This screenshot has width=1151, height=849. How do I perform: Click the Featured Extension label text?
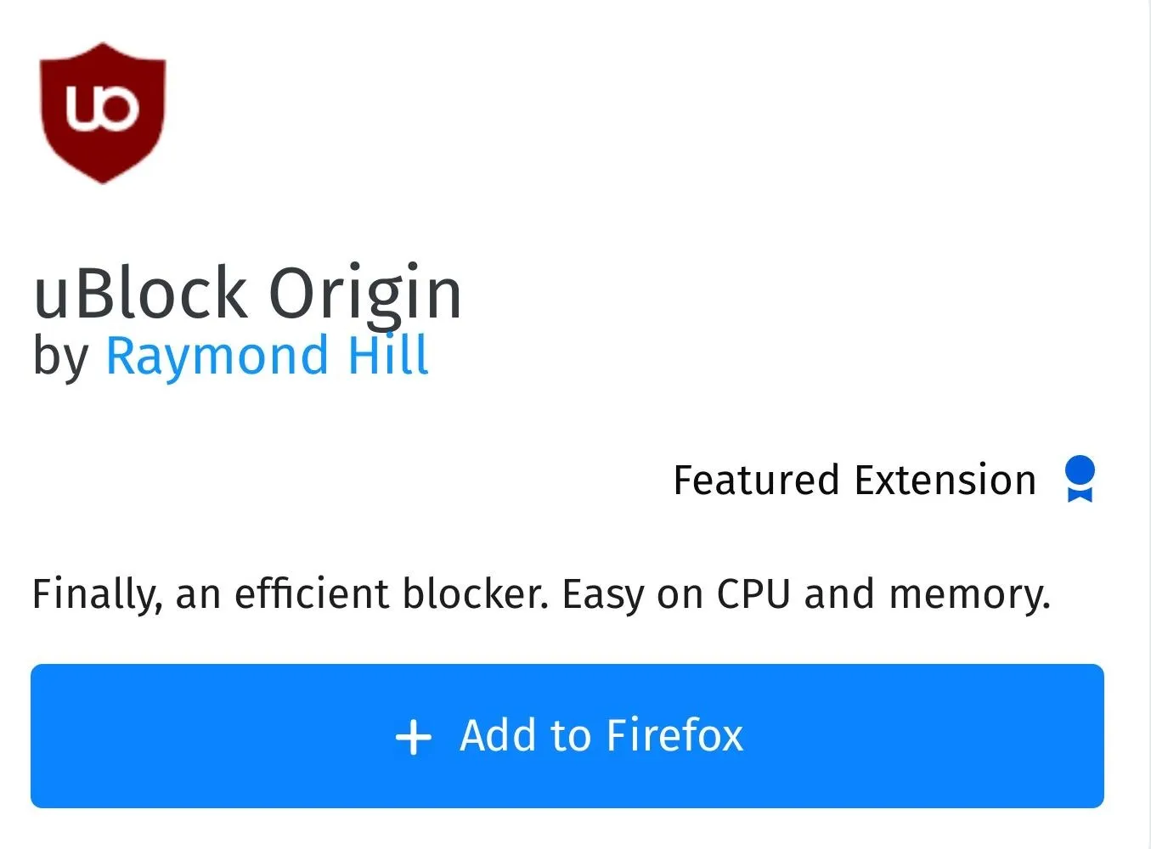click(x=855, y=481)
